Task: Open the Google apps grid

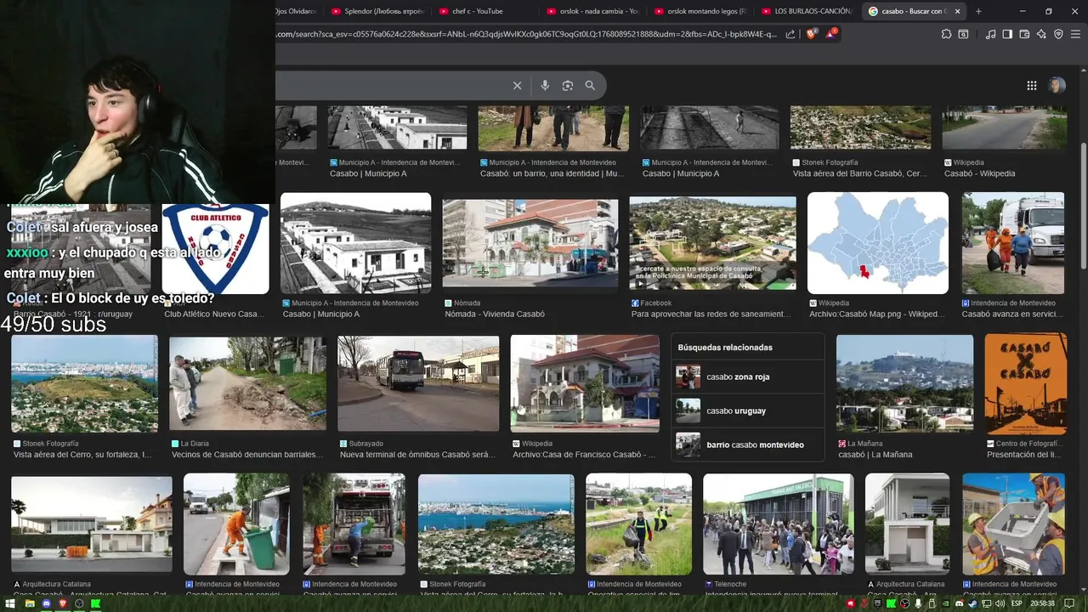Action: [x=1031, y=85]
